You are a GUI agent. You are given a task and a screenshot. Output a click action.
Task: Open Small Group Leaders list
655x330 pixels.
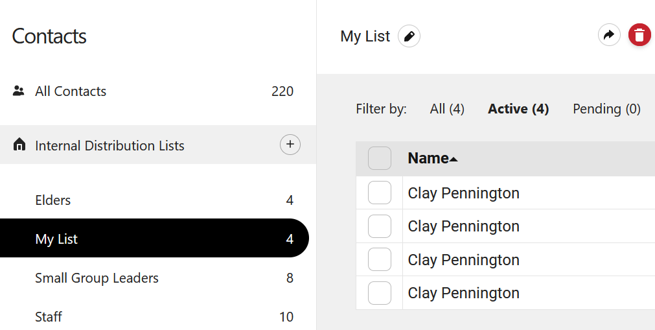click(97, 278)
